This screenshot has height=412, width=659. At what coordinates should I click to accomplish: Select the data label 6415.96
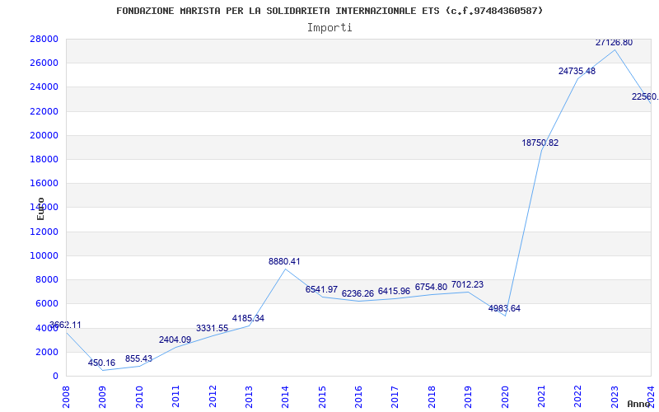coord(394,292)
